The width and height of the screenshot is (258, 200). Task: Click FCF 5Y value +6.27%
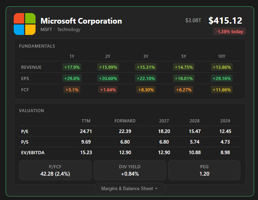point(184,90)
